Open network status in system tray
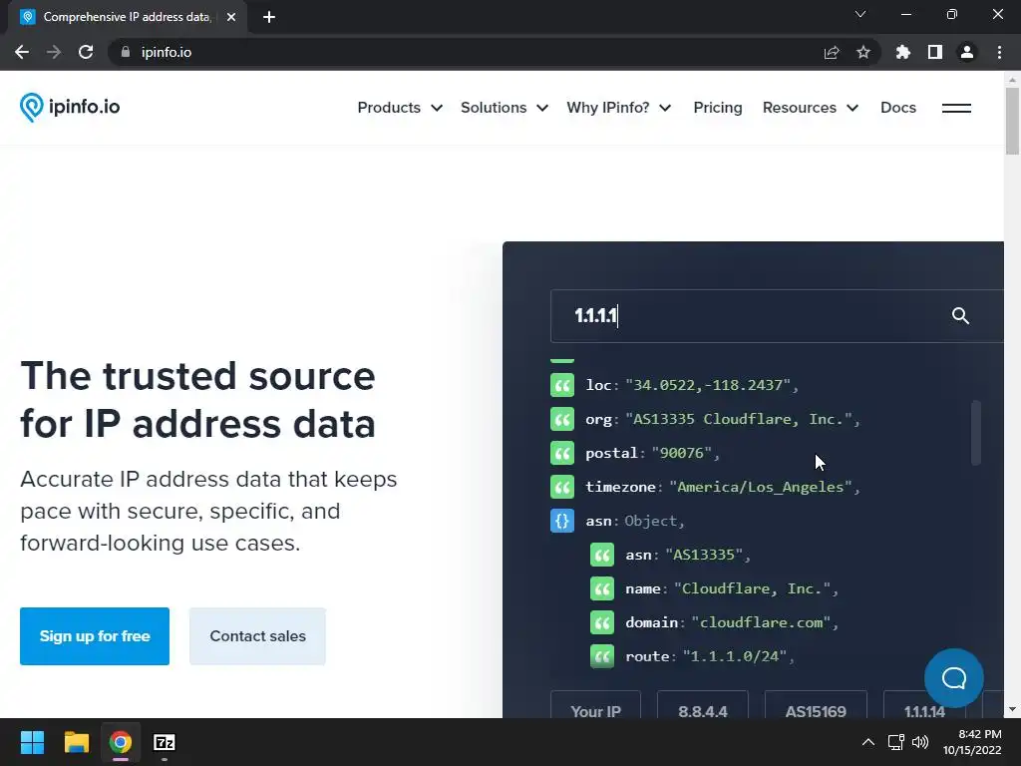The height and width of the screenshot is (766, 1021). (x=895, y=742)
